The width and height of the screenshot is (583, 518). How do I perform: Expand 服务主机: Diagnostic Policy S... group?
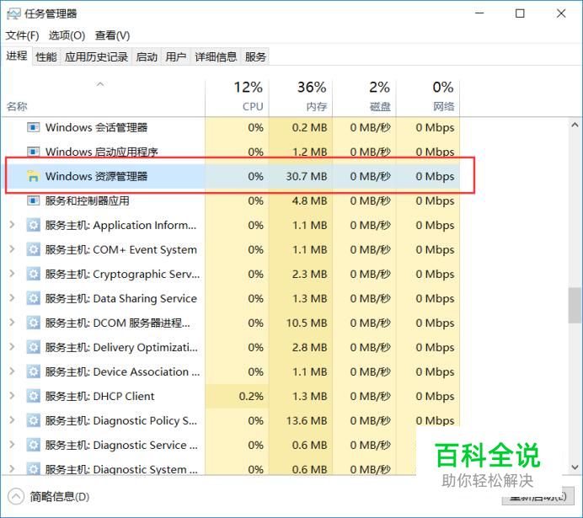point(12,420)
